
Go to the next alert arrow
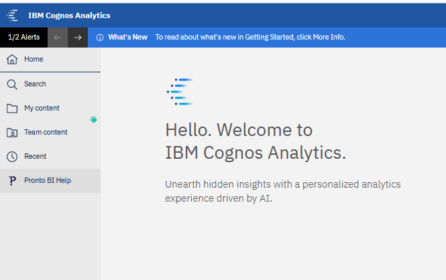(78, 38)
